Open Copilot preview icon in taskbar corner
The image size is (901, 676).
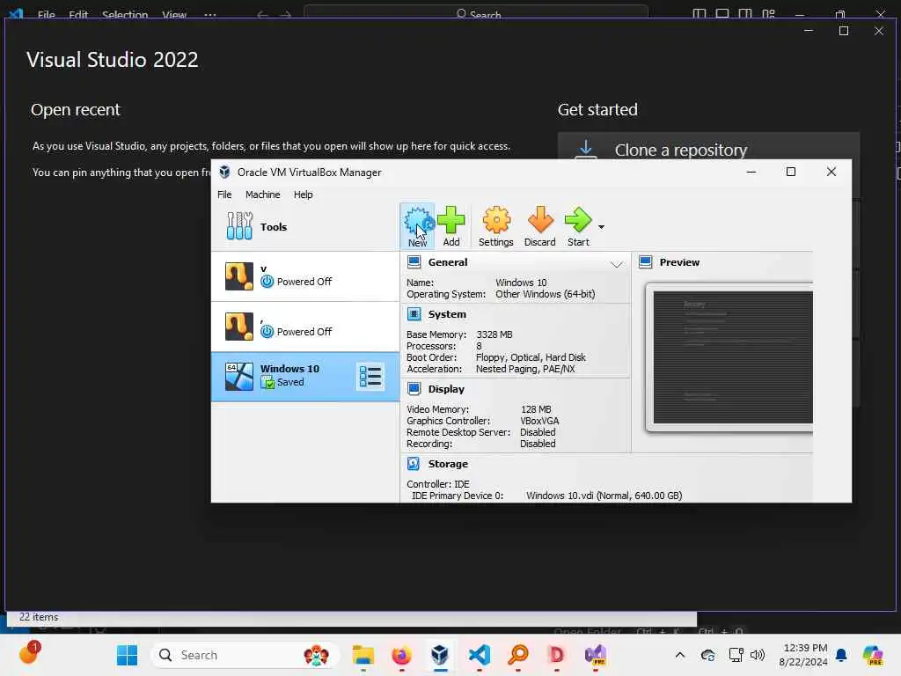point(872,655)
